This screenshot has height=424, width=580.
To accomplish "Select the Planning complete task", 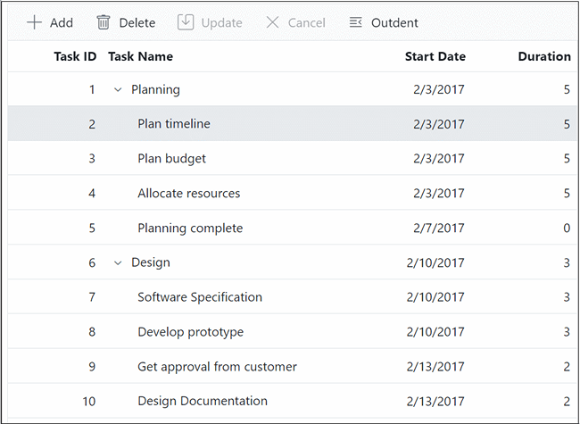I will pyautogui.click(x=190, y=229).
